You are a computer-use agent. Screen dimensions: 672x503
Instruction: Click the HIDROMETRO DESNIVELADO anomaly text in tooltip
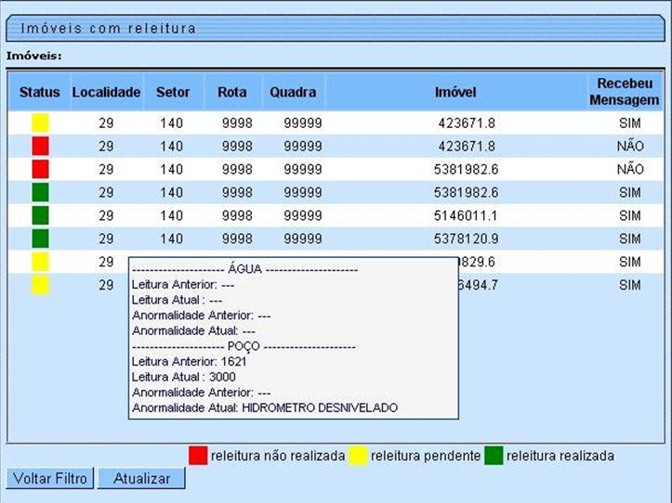click(319, 407)
